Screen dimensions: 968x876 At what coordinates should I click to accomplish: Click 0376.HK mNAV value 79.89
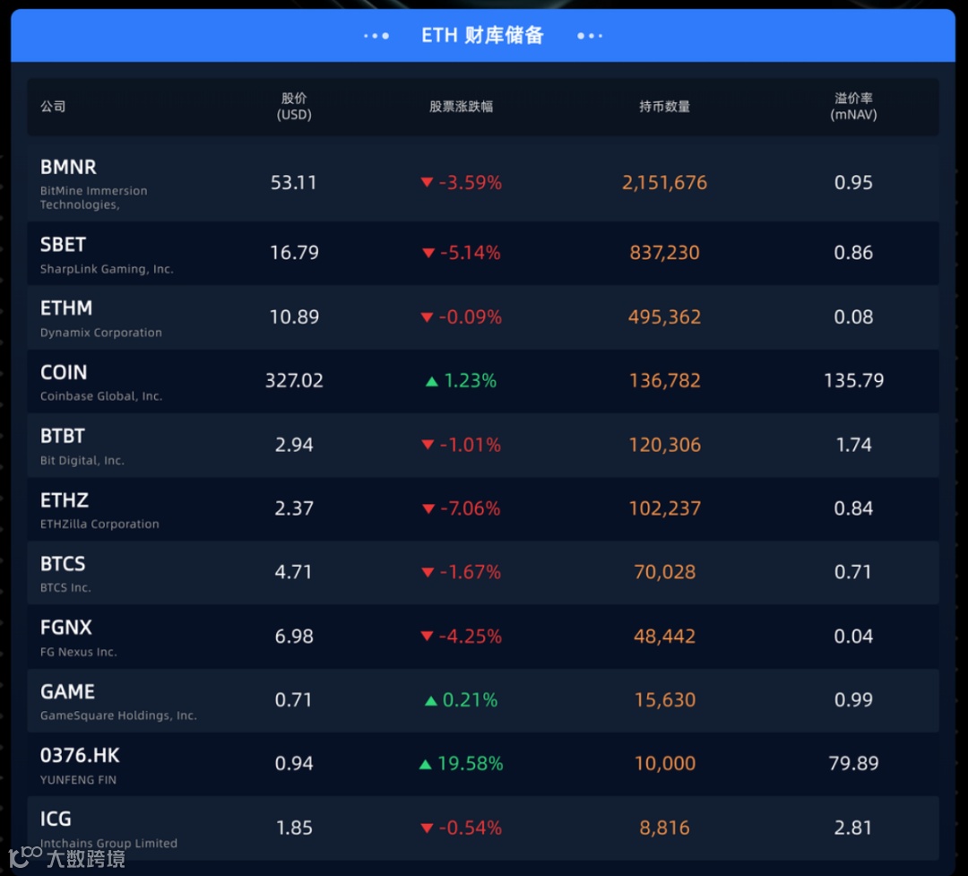click(853, 763)
